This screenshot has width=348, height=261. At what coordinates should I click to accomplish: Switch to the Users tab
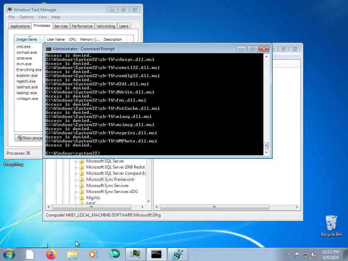point(123,26)
